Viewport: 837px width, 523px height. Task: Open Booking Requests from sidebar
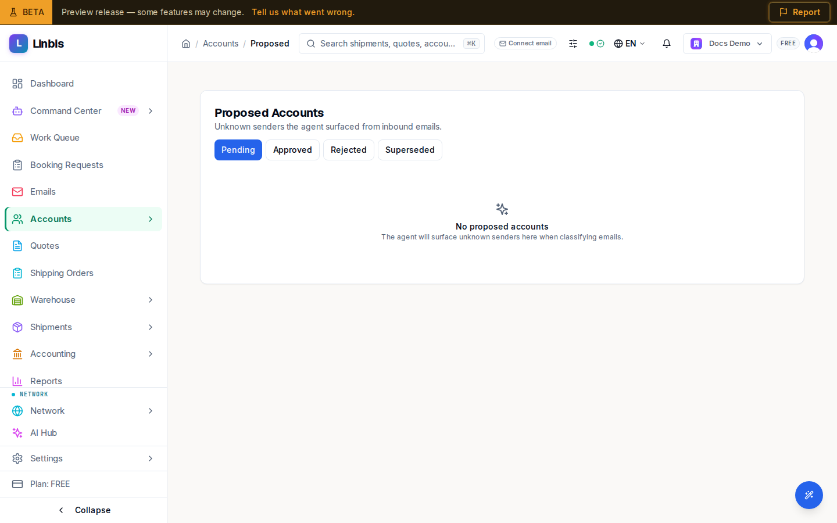83,165
